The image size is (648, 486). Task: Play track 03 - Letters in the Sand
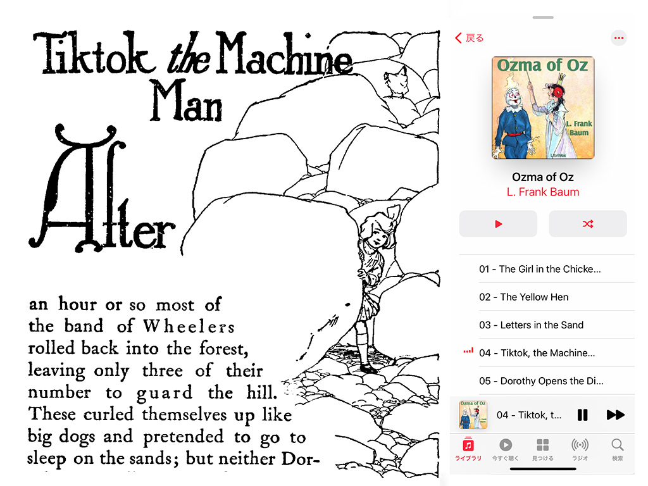546,325
